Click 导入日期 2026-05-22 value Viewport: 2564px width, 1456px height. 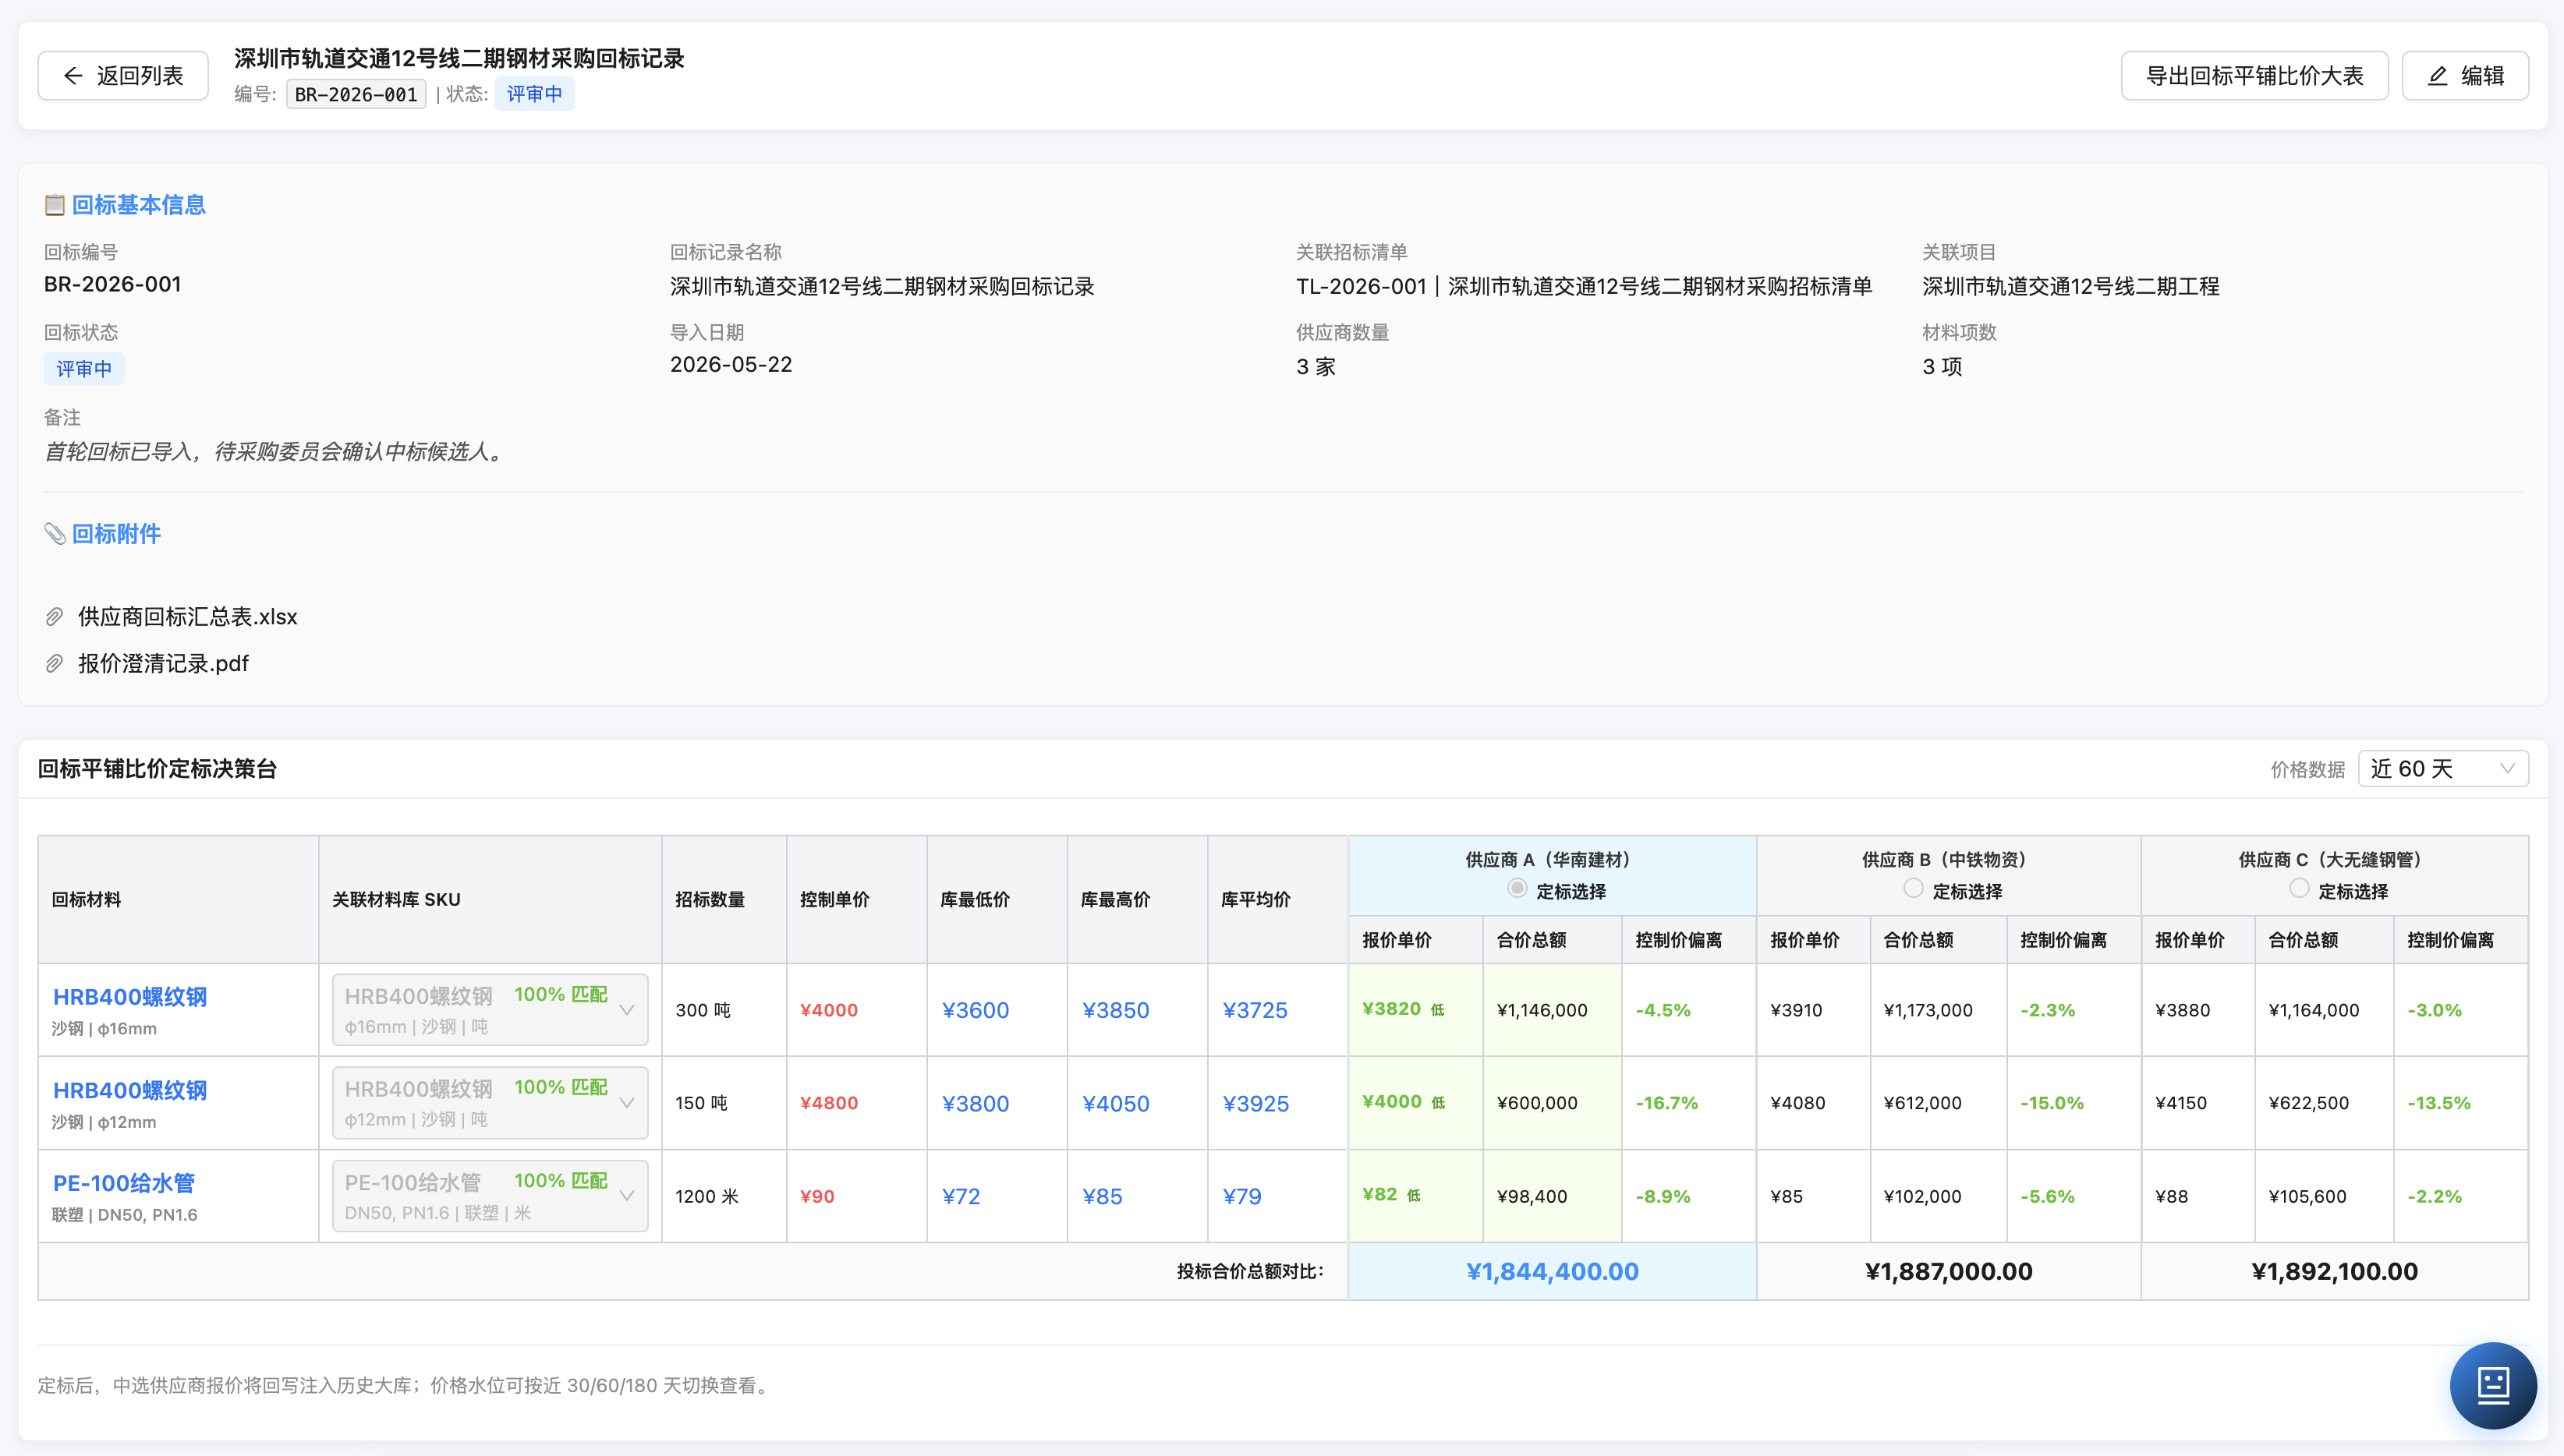tap(730, 365)
